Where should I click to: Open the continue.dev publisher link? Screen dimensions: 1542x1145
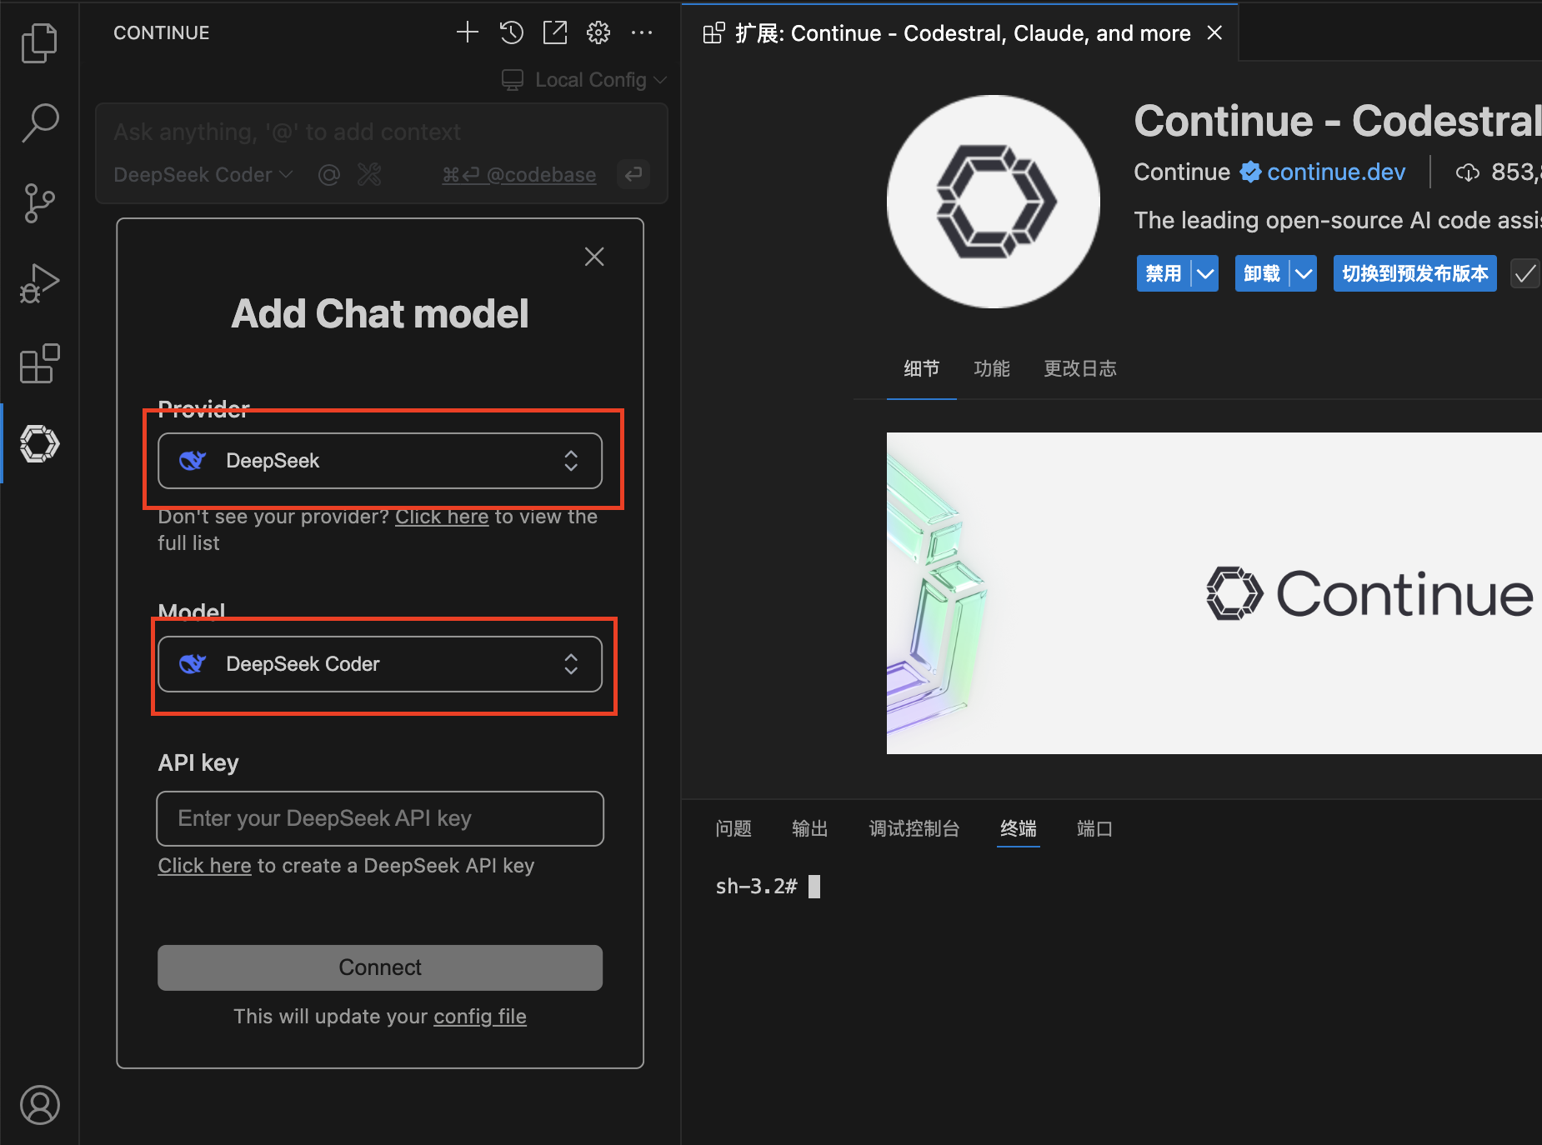pyautogui.click(x=1336, y=172)
